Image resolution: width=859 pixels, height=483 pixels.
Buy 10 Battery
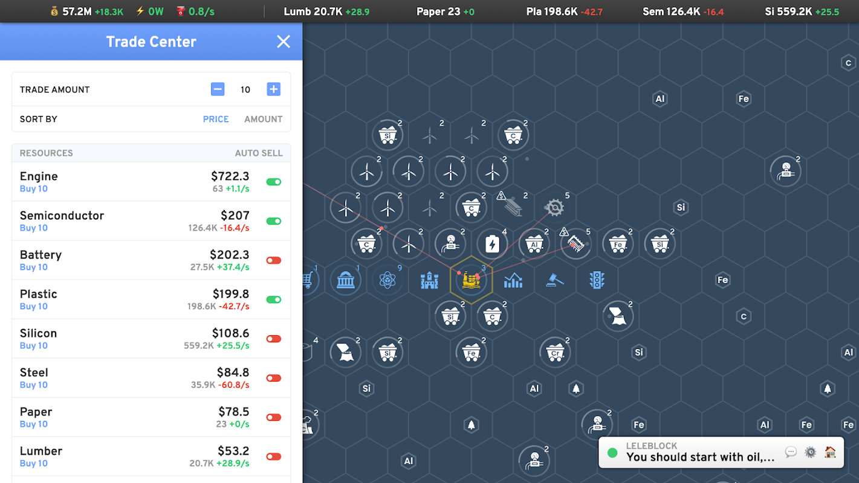click(x=34, y=267)
